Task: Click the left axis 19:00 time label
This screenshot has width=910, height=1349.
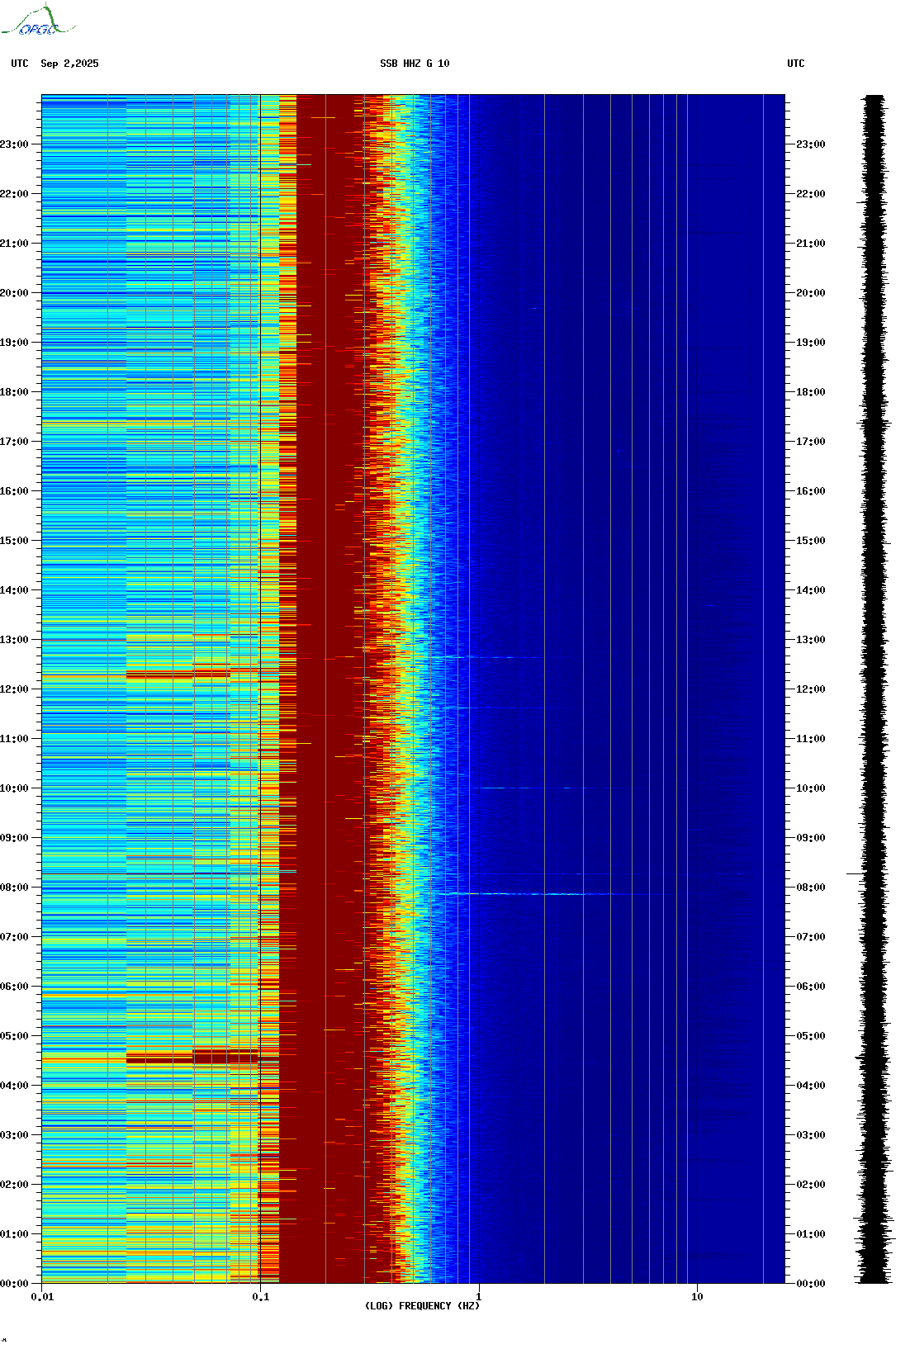Action: click(x=14, y=343)
